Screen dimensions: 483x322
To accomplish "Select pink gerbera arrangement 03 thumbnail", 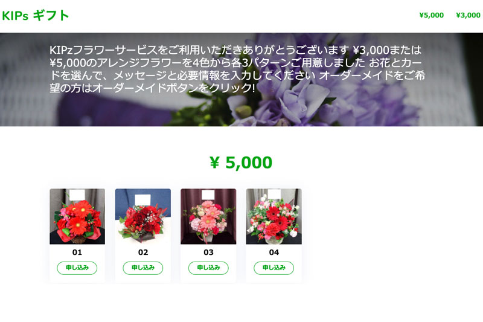I will [208, 216].
